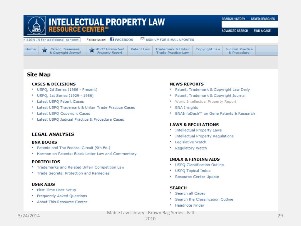Open Latest USPQ Patent Cases
Screen dimensions: 301x226
tap(60, 102)
